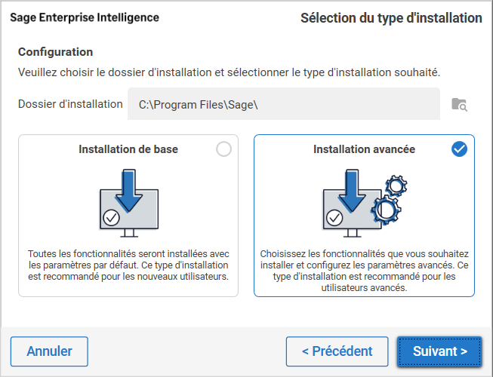The width and height of the screenshot is (493, 377).
Task: Click the checkmark circle on the basic install monitor
Action: [112, 218]
